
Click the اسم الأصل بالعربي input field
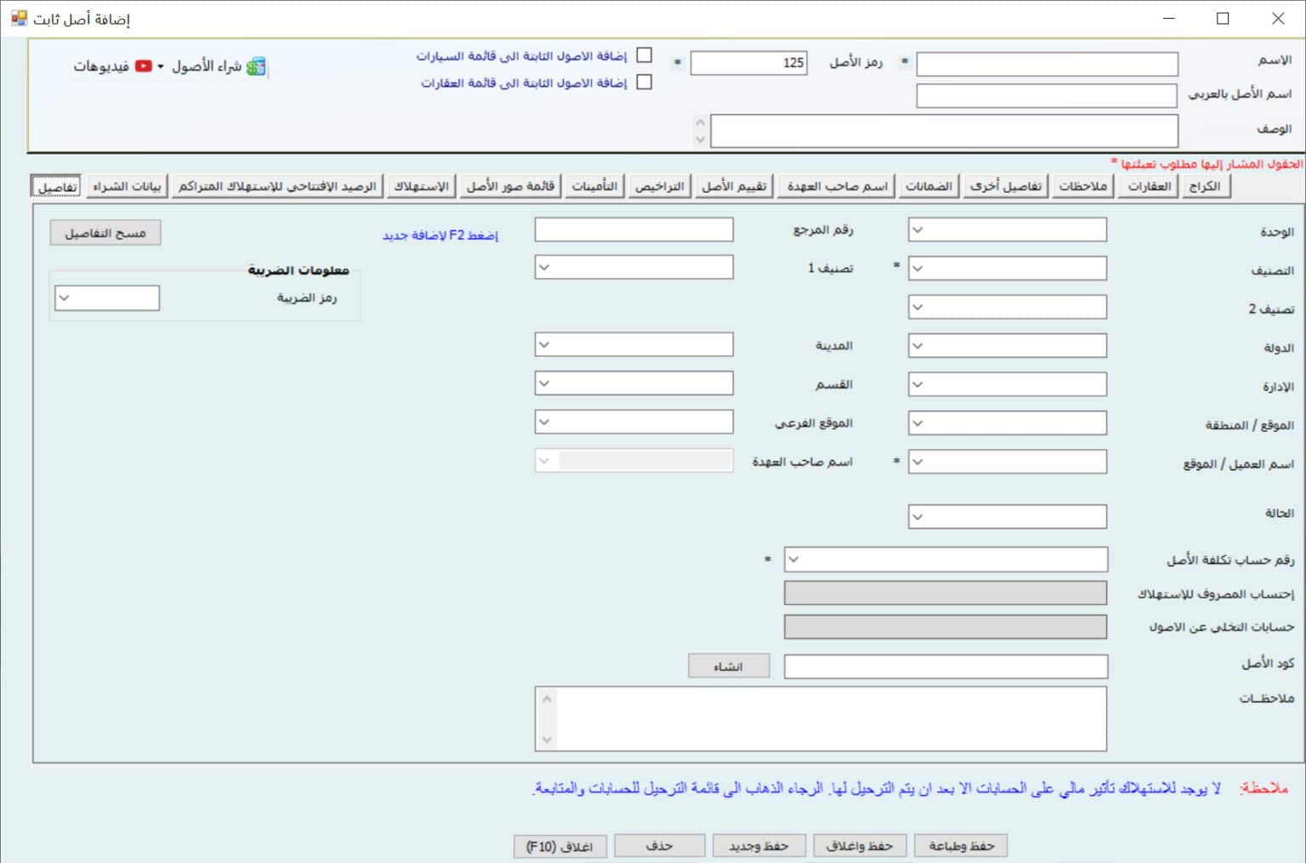1047,96
